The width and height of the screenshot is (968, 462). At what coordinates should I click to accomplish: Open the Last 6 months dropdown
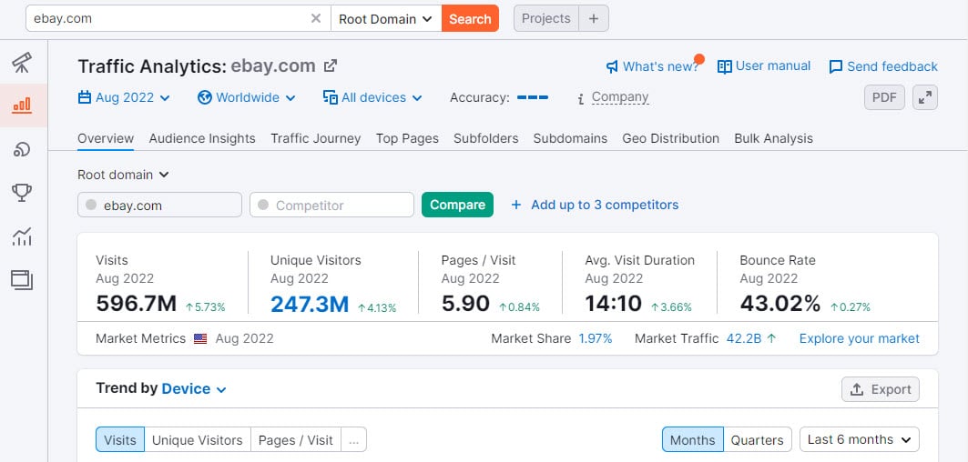coord(859,440)
